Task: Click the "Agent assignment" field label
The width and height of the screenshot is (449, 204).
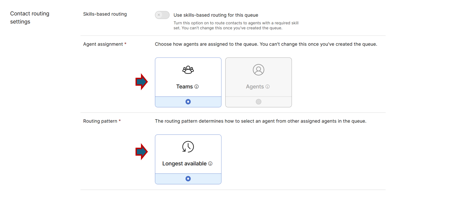Action: pos(103,44)
